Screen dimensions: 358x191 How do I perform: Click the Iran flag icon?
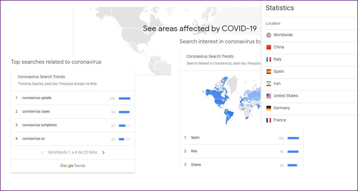coord(269,84)
